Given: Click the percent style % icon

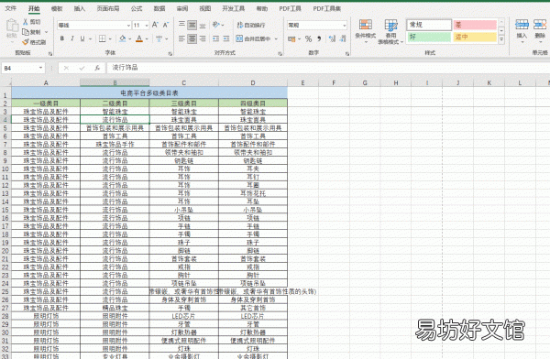Looking at the screenshot, I should tap(308, 38).
